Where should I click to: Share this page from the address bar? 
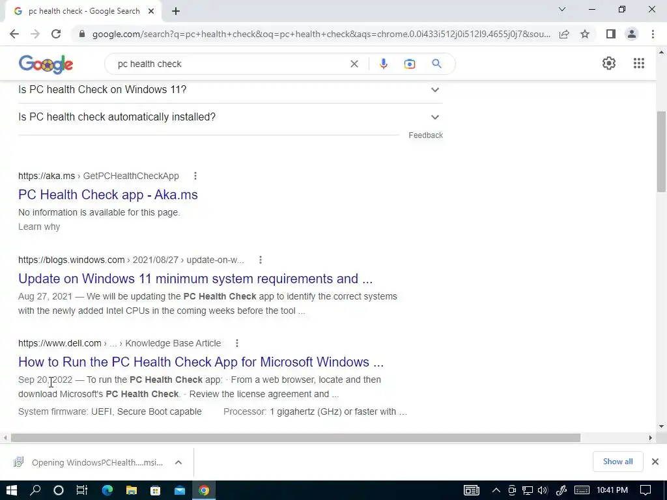(564, 34)
